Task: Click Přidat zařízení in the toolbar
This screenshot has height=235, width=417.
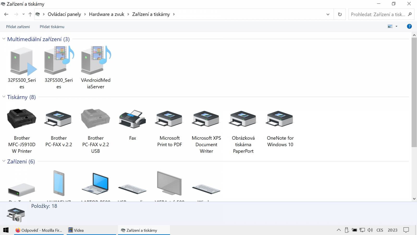Action: (18, 27)
